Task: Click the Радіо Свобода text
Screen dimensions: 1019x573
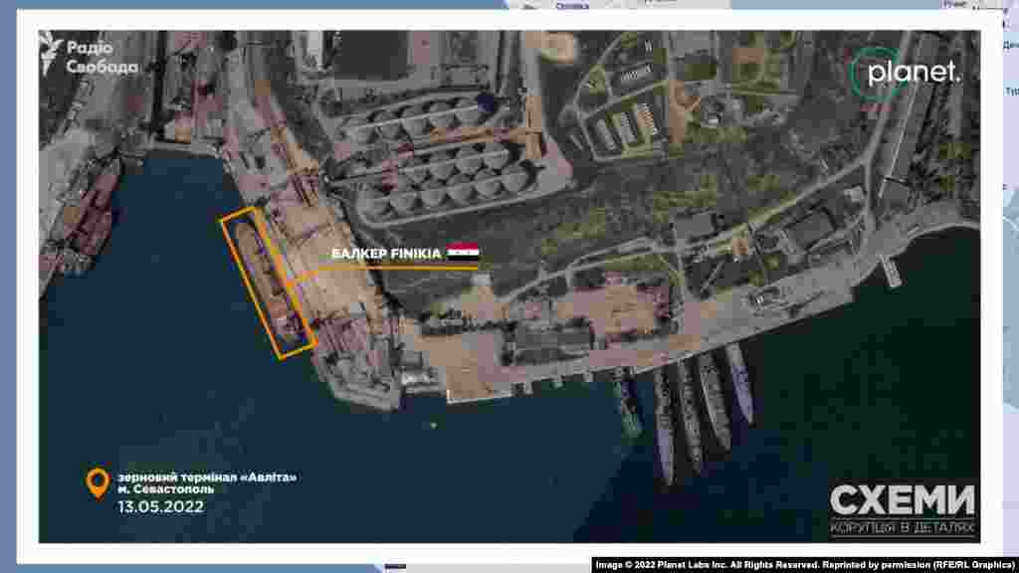Action: click(x=102, y=57)
